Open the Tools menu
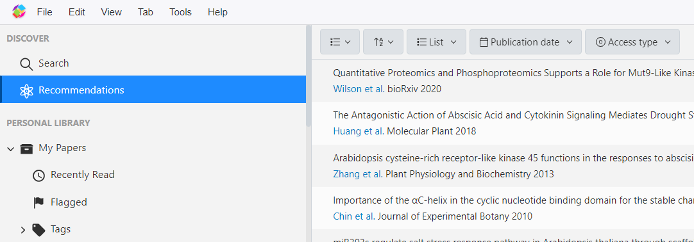The image size is (694, 242). pyautogui.click(x=181, y=12)
